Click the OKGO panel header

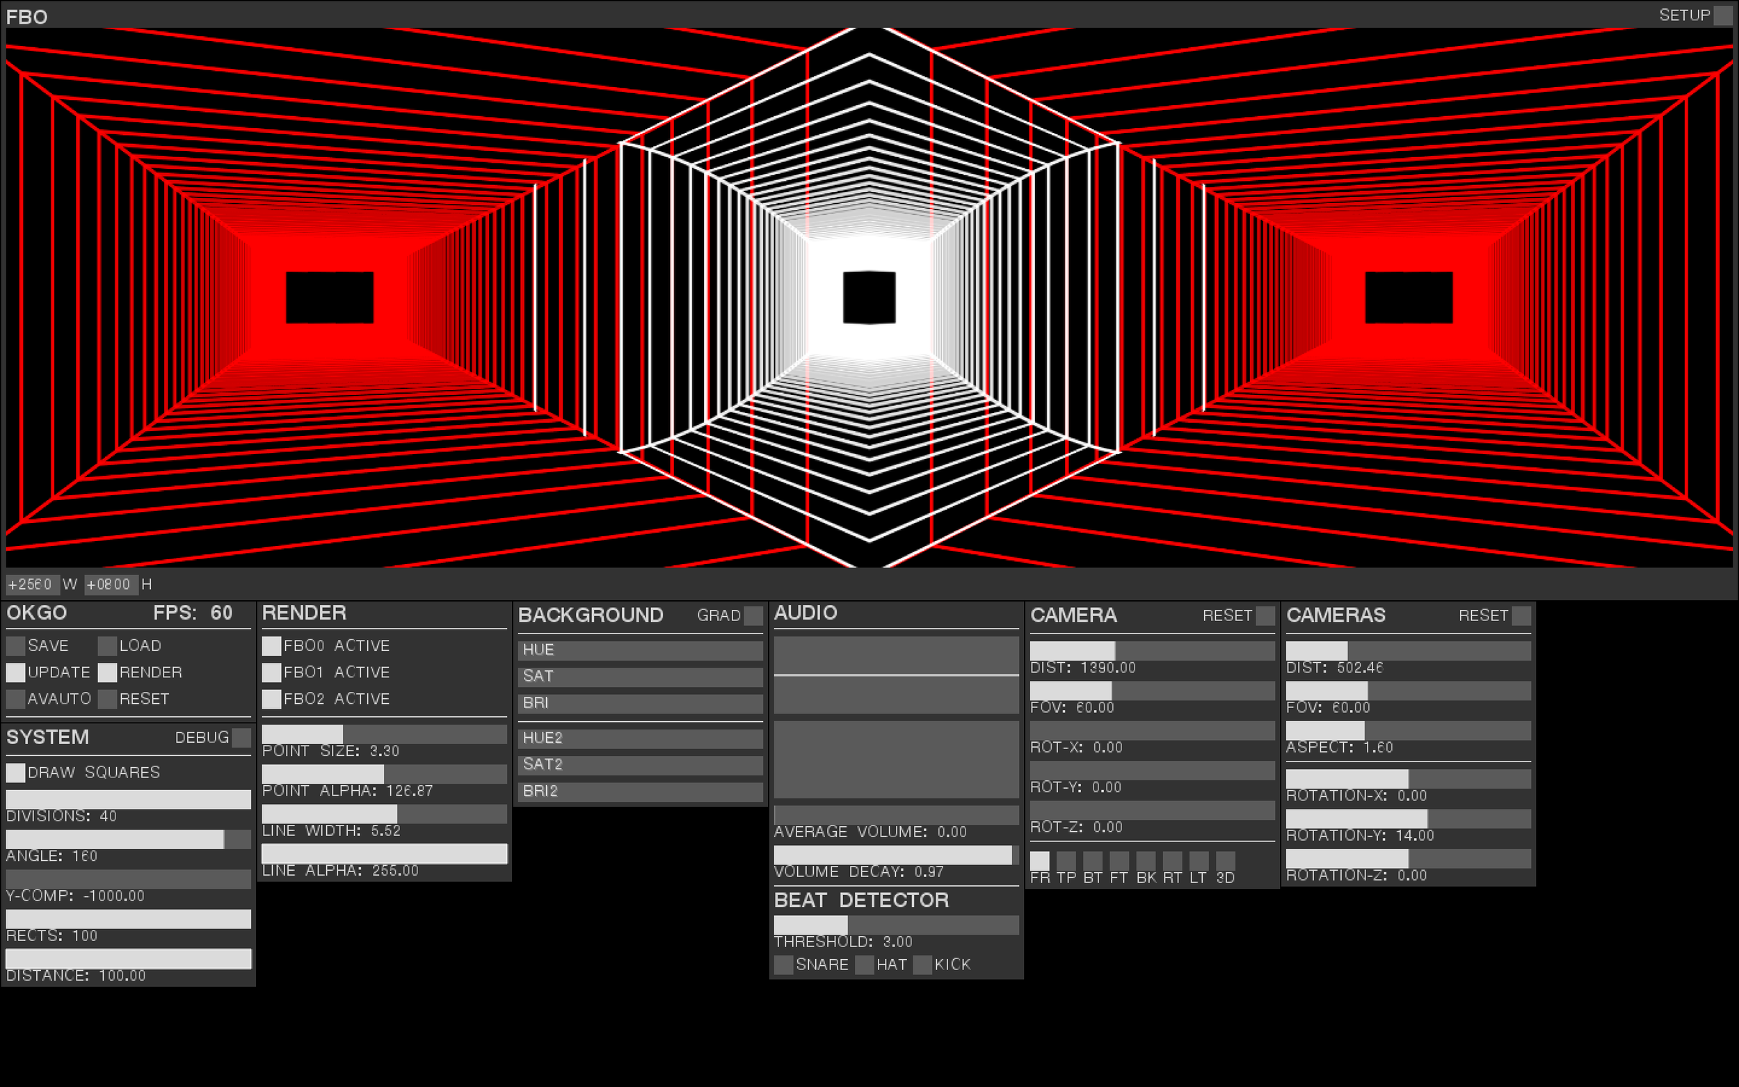[38, 613]
